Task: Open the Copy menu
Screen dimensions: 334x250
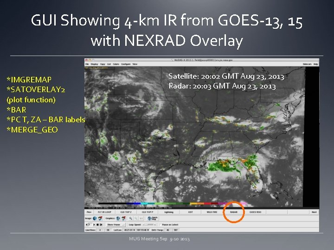Action: click(x=103, y=64)
